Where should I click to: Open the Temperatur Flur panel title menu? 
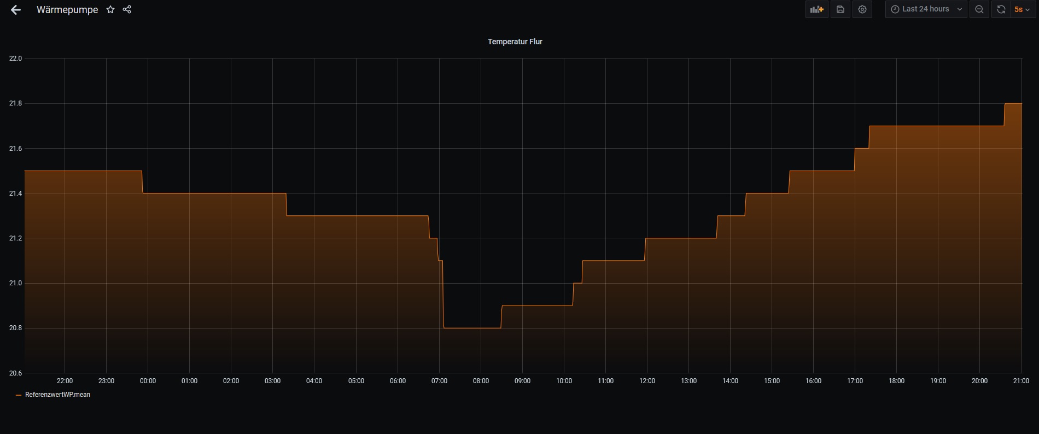pyautogui.click(x=515, y=42)
